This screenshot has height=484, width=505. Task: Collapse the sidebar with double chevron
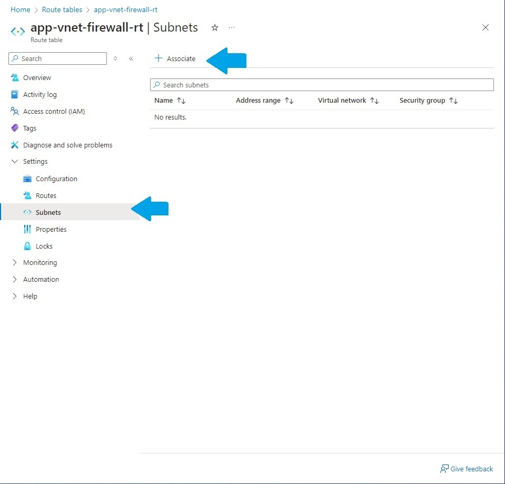tap(131, 58)
